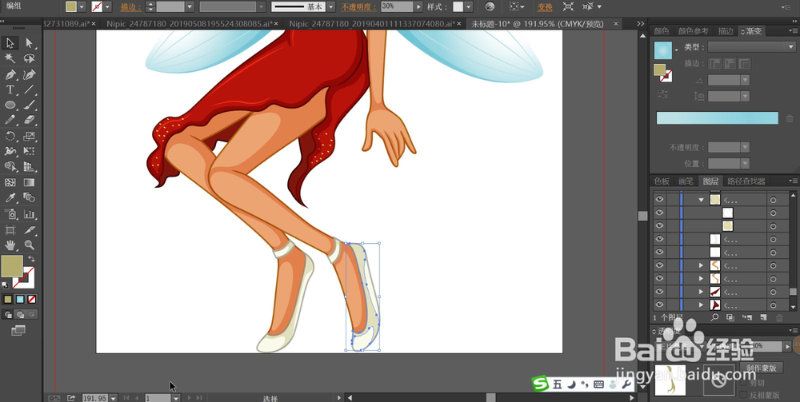This screenshot has height=402, width=800.
Task: Open the 色板 (Swatches) tab
Action: coord(662,181)
